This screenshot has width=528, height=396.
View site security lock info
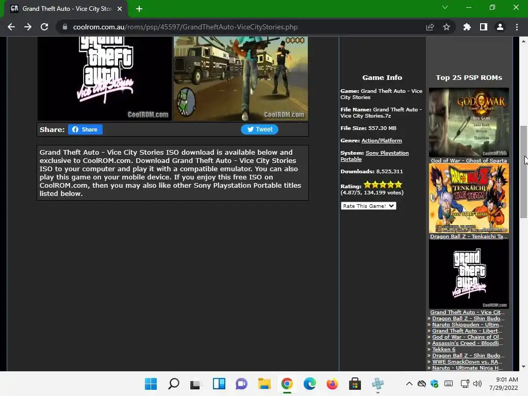click(65, 27)
